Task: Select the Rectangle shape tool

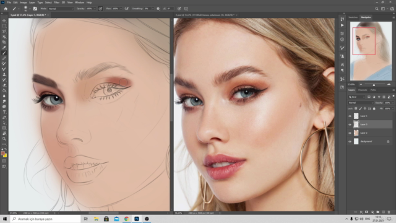Action: pyautogui.click(x=4, y=128)
